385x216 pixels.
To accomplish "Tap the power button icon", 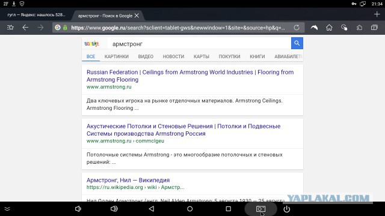I will (x=287, y=209).
